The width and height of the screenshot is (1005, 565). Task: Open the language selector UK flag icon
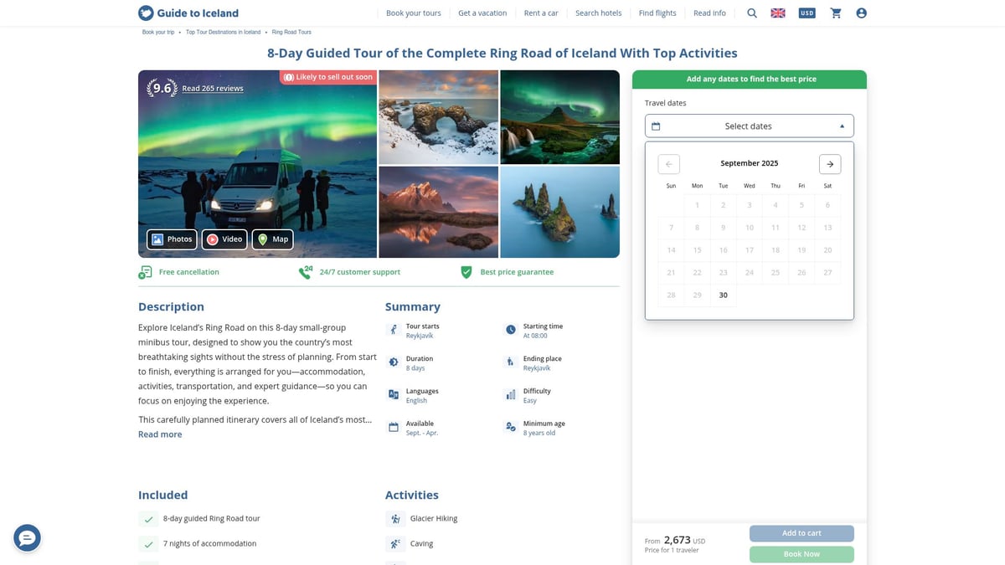click(x=778, y=13)
